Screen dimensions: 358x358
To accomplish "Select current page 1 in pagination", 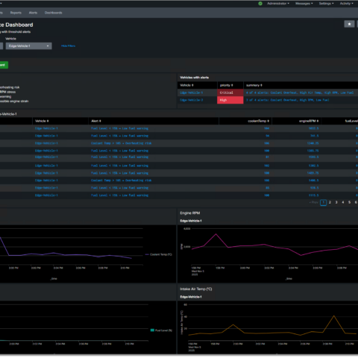I will [x=323, y=203].
